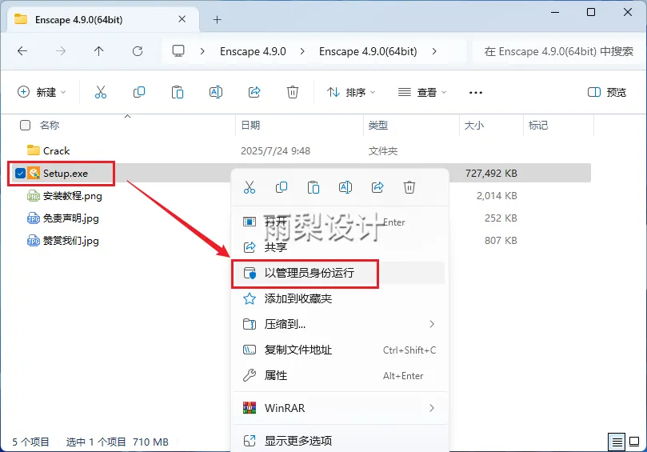The image size is (647, 452).
Task: Sort by the 标记 column header
Action: tap(538, 125)
